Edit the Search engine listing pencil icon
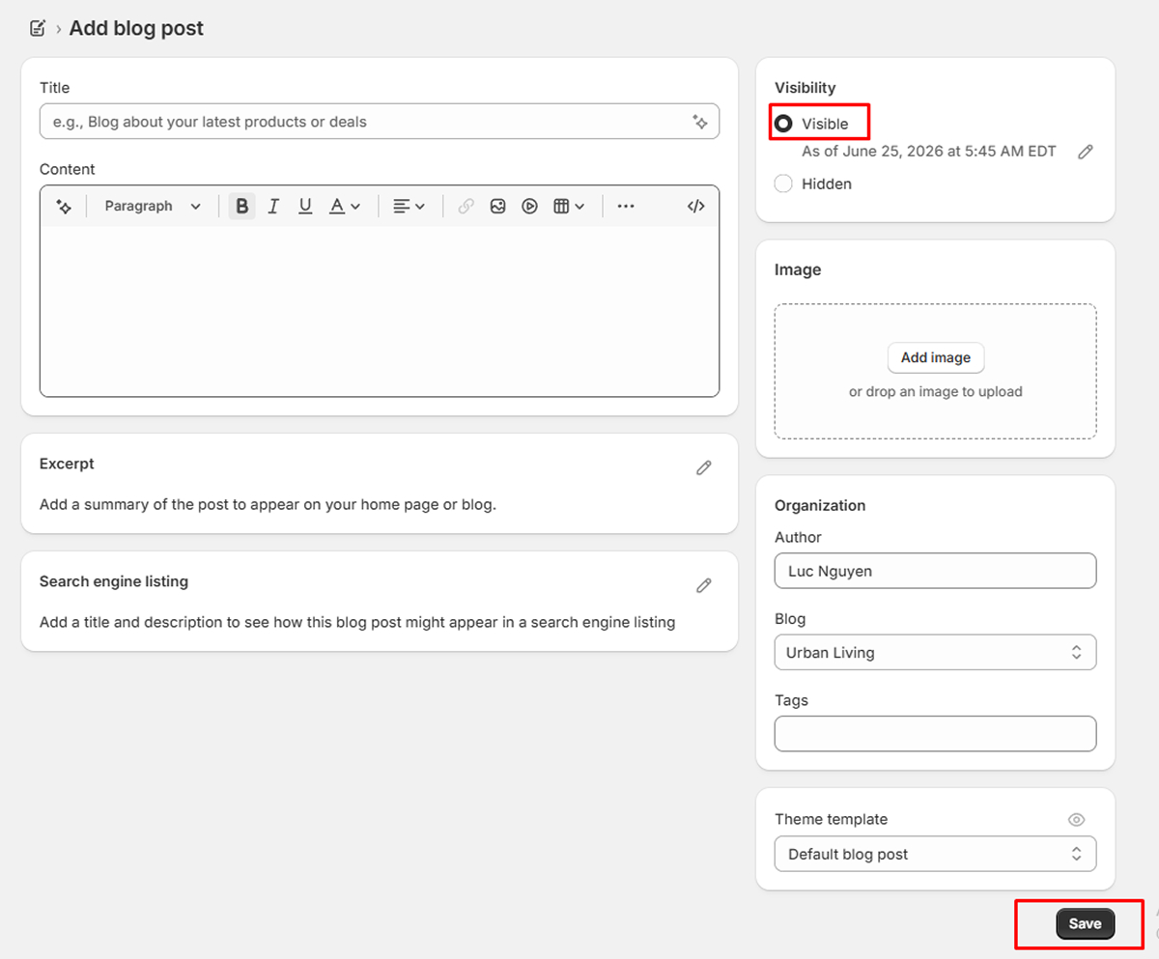Screen dimensions: 1159x959 pos(704,585)
